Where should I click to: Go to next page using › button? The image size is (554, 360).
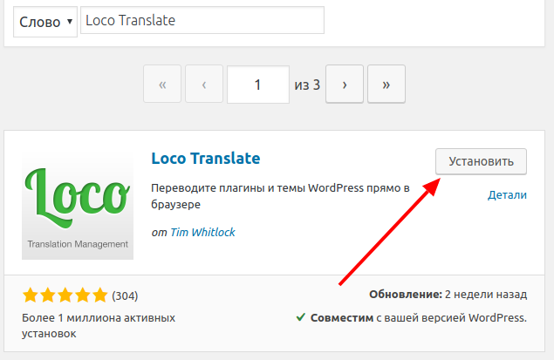[x=345, y=85]
